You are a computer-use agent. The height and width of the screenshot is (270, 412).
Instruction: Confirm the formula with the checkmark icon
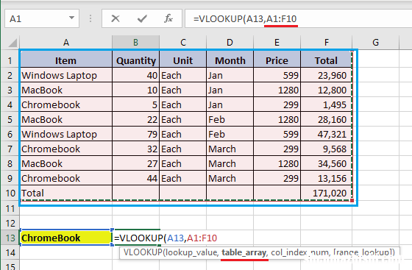pos(142,18)
